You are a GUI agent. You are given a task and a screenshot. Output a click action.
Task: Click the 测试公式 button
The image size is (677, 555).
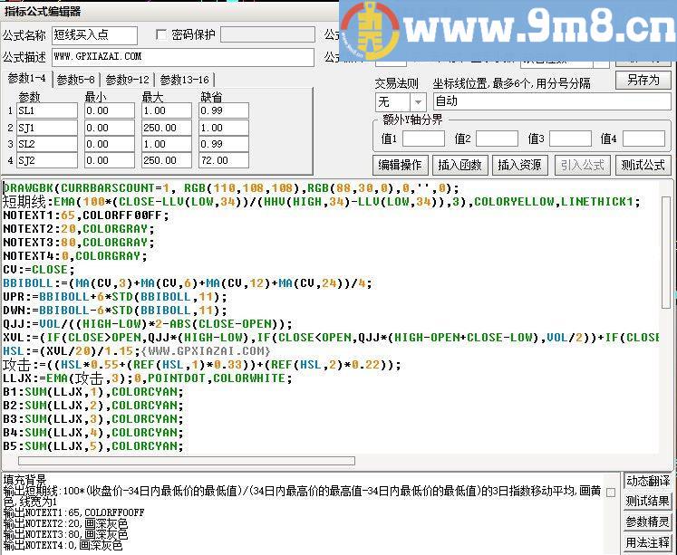(x=643, y=165)
